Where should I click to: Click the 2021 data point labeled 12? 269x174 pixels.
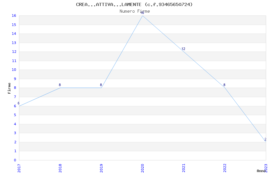pyautogui.click(x=183, y=49)
